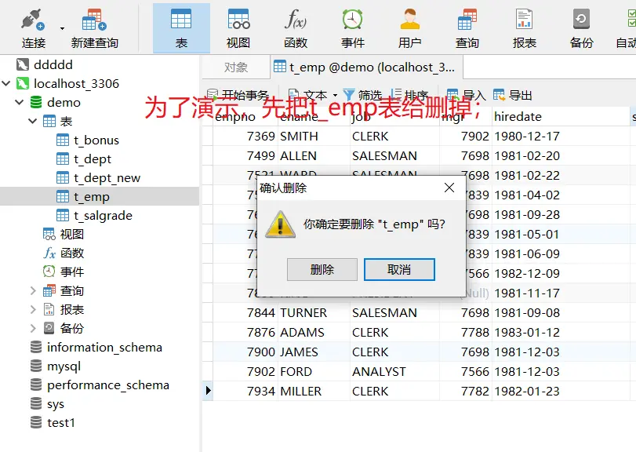Select the ddddd connection

point(53,64)
